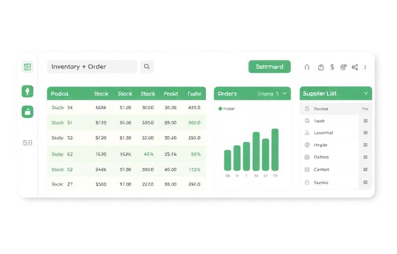Select the Rincice supplier name
This screenshot has height=254, width=397.
(321, 109)
